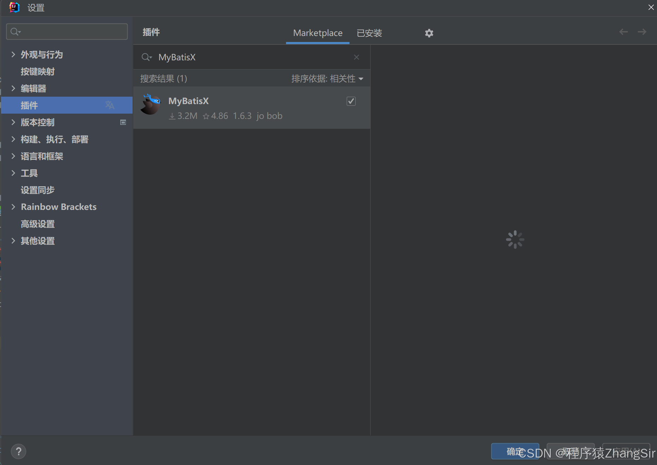This screenshot has width=657, height=465.
Task: Select 高级设置 in the settings tree
Action: [x=38, y=224]
